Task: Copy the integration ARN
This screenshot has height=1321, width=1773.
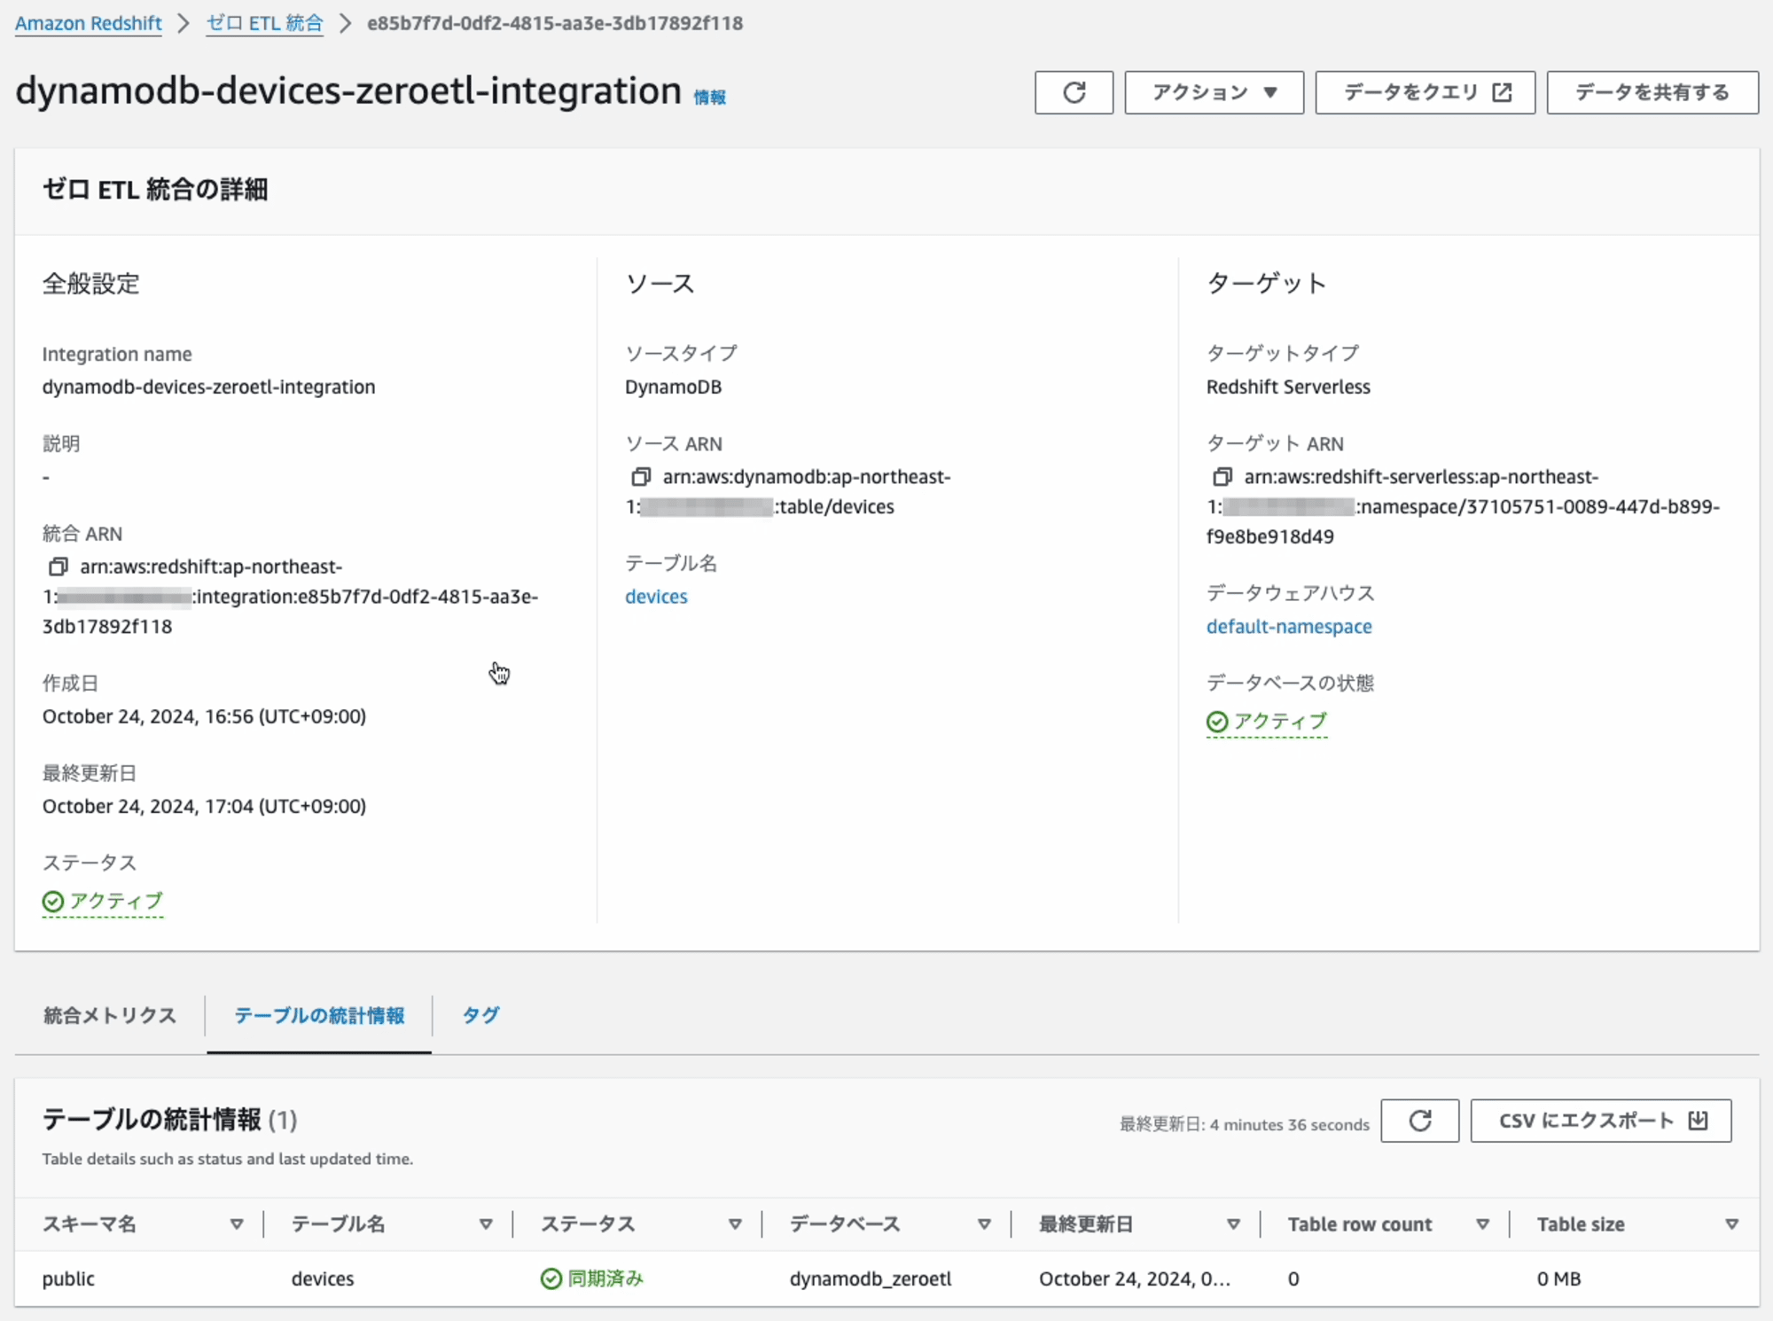Action: 59,567
